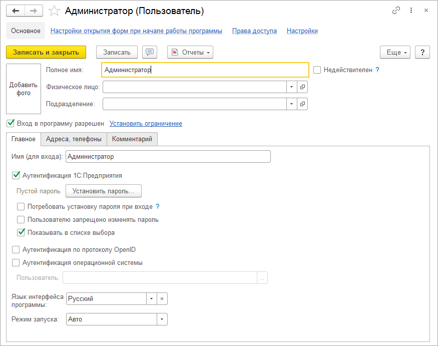Open the three-dots menu in the title bar
The height and width of the screenshot is (346, 438).
[x=411, y=11]
